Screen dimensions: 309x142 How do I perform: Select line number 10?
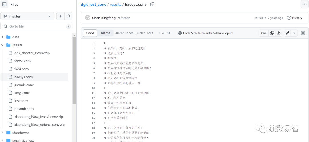click(93, 88)
